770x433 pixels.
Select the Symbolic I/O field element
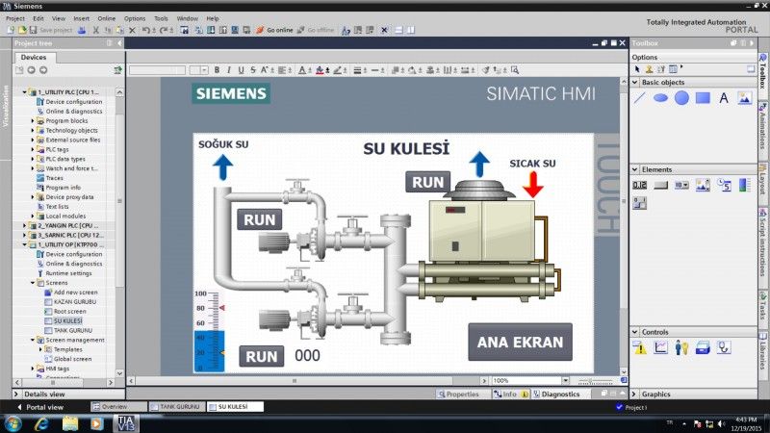(681, 185)
